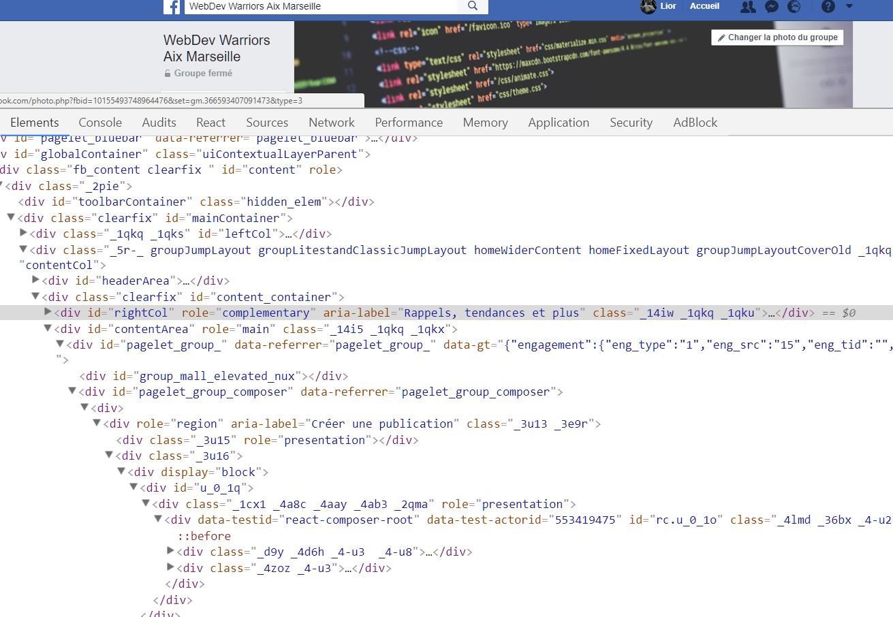Screen dimensions: 893x617
Task: Open notifications globe icon
Action: click(x=794, y=6)
